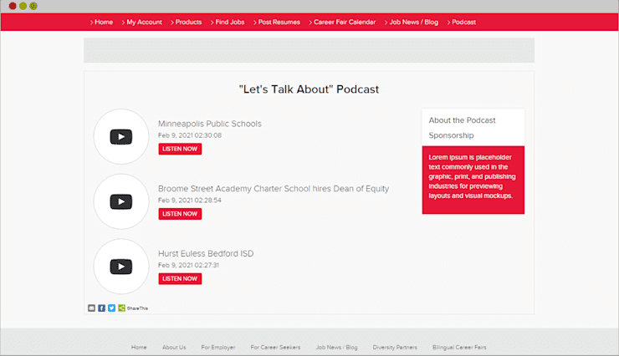
Task: Play the Hurst Euless Bedford ISD episode
Action: click(121, 267)
